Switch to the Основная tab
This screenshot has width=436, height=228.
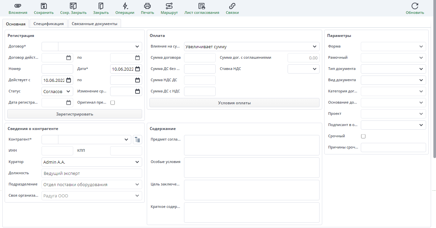pyautogui.click(x=16, y=24)
